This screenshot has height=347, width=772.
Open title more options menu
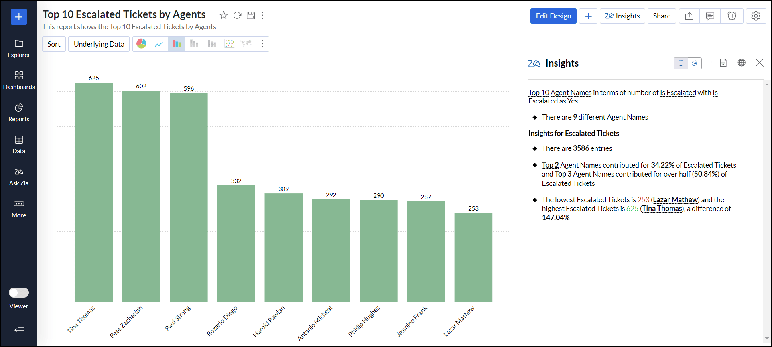tap(262, 15)
